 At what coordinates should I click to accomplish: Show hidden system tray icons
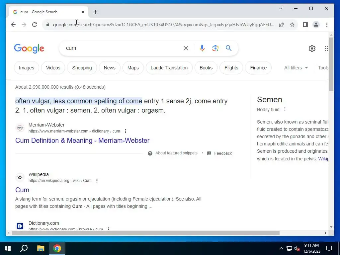(x=281, y=248)
